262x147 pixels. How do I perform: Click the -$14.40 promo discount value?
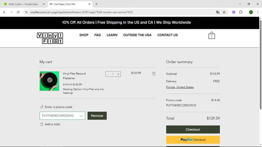pos(215,100)
